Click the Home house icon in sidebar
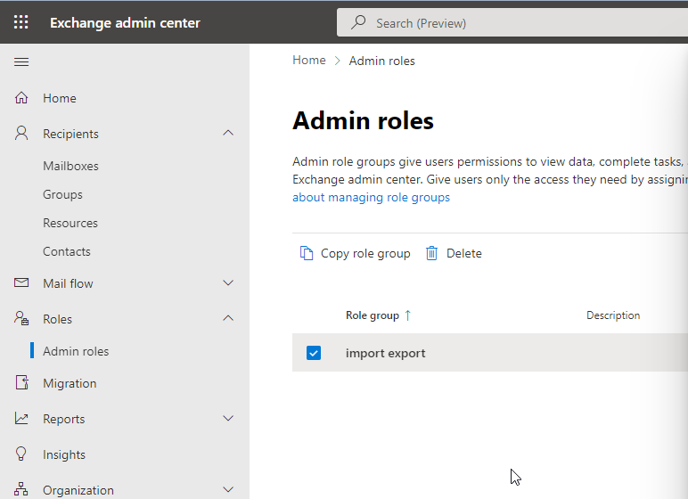The image size is (688, 499). click(22, 98)
